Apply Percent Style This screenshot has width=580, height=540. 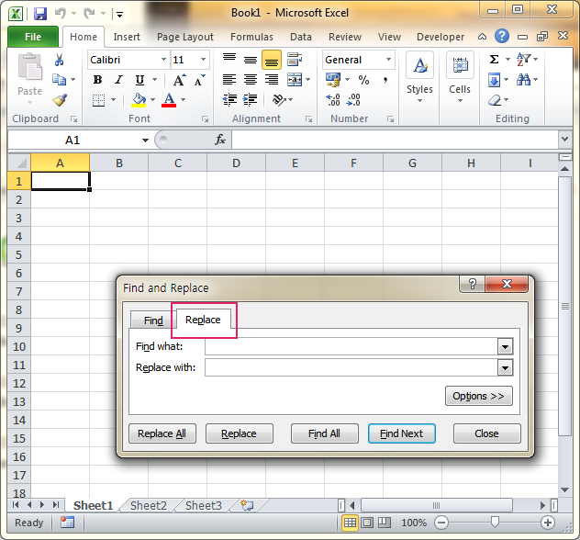pyautogui.click(x=363, y=80)
